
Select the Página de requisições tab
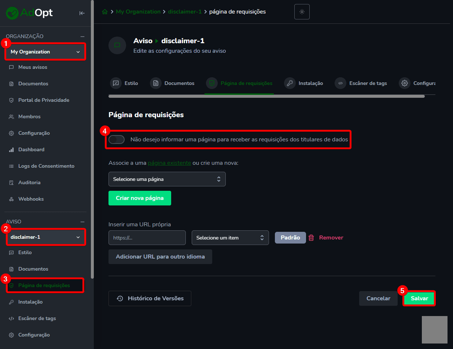239,83
